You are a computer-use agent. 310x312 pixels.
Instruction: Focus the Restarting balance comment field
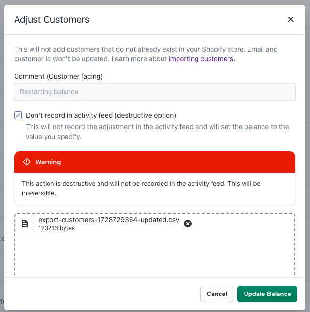coord(155,92)
